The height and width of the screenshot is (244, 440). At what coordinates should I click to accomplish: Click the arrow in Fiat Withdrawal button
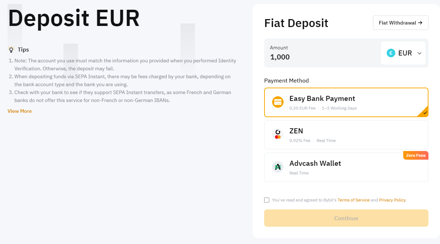(420, 23)
